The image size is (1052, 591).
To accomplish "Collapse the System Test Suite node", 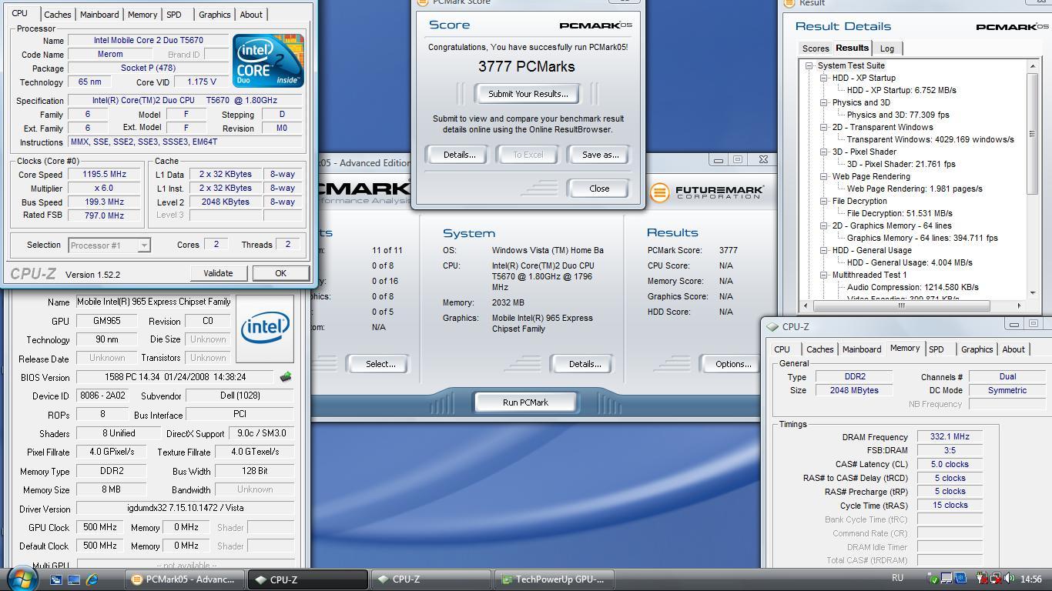I will (809, 65).
